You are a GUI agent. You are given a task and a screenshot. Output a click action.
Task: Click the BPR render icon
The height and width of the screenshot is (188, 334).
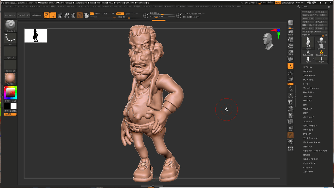pos(290,23)
